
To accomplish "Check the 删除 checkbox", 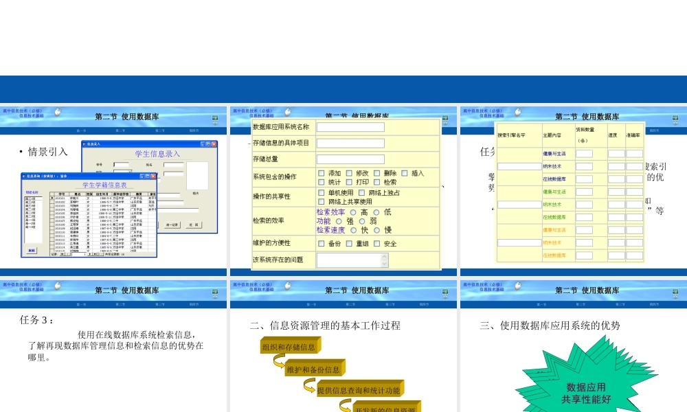I will [x=376, y=173].
